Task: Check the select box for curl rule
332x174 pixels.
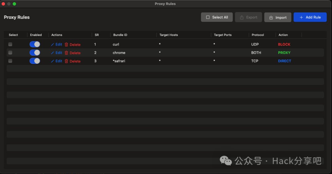Action: coord(10,44)
